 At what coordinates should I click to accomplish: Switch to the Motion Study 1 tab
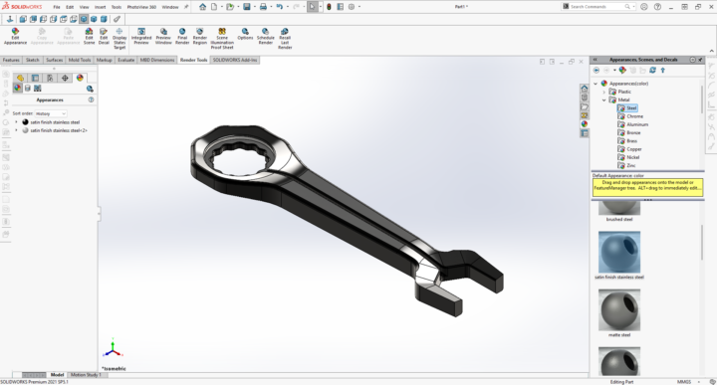pos(86,374)
